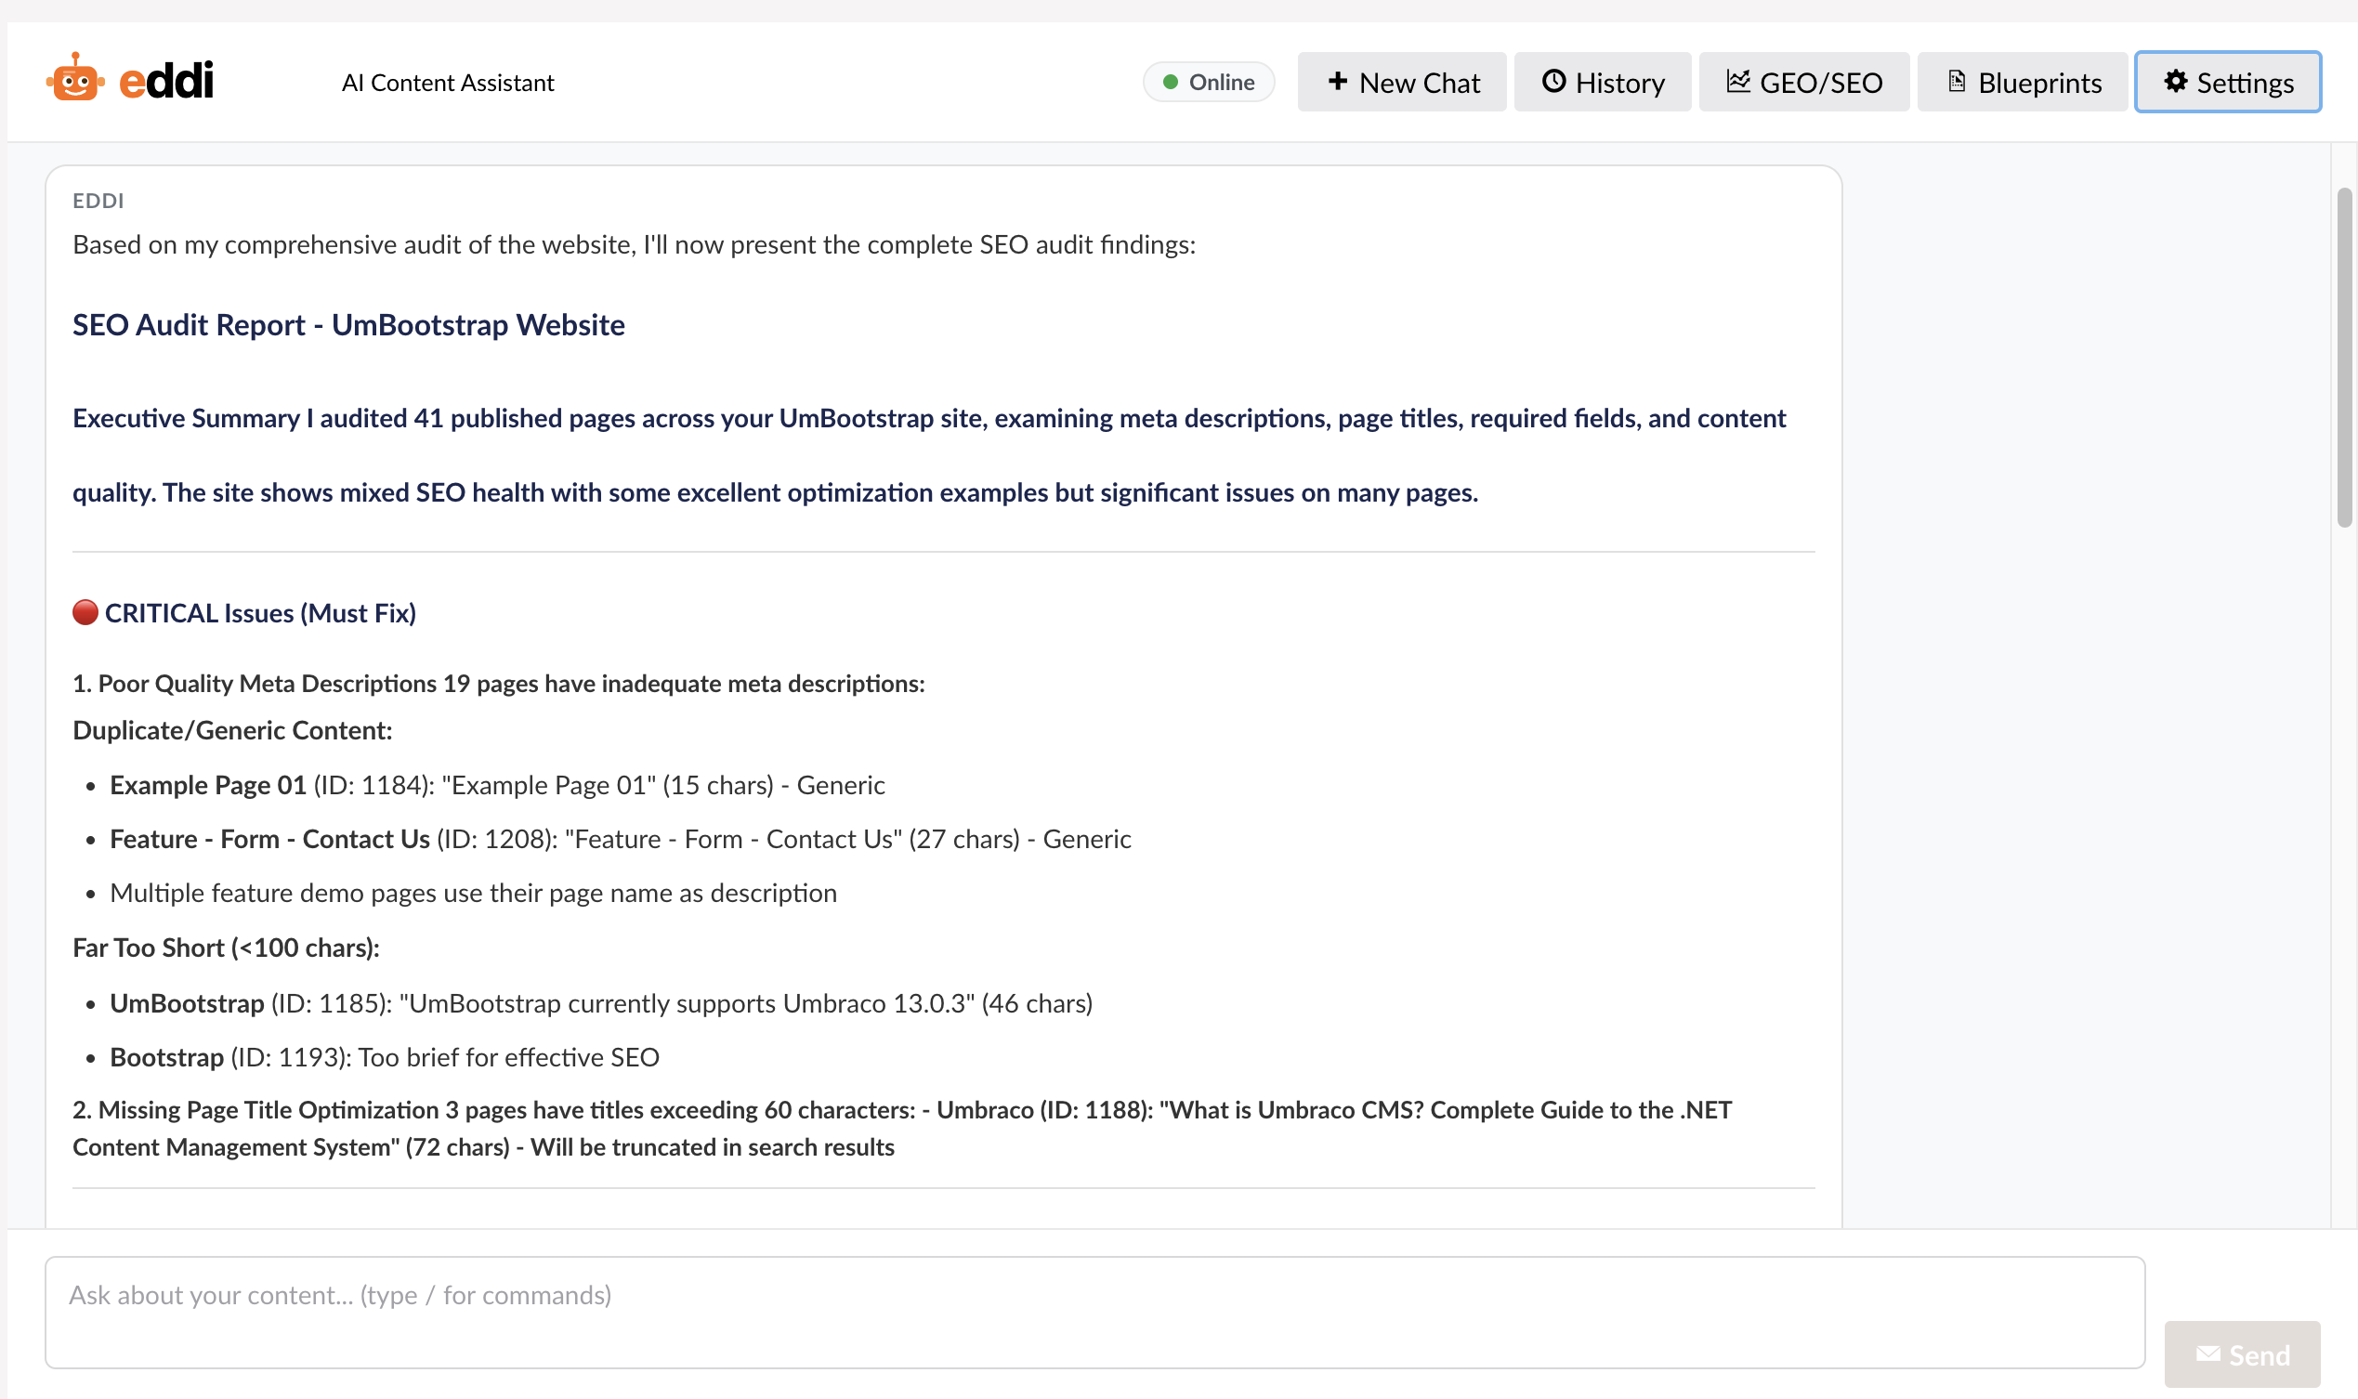Screen dimensions: 2358x1399
Task: Click the gear icon on Settings
Action: [2175, 81]
